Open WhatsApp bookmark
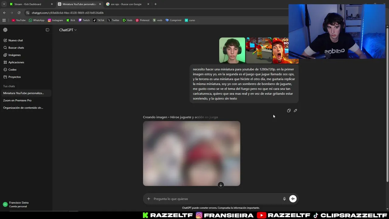This screenshot has height=219, width=389. [36, 20]
